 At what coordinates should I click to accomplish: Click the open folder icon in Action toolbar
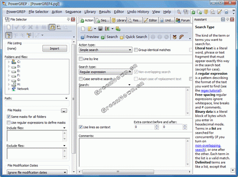click(90, 29)
